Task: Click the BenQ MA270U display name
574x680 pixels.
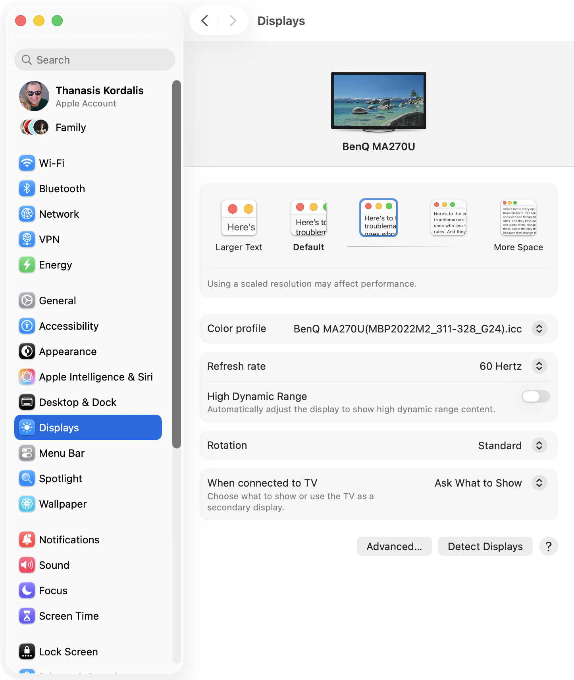Action: 379,147
